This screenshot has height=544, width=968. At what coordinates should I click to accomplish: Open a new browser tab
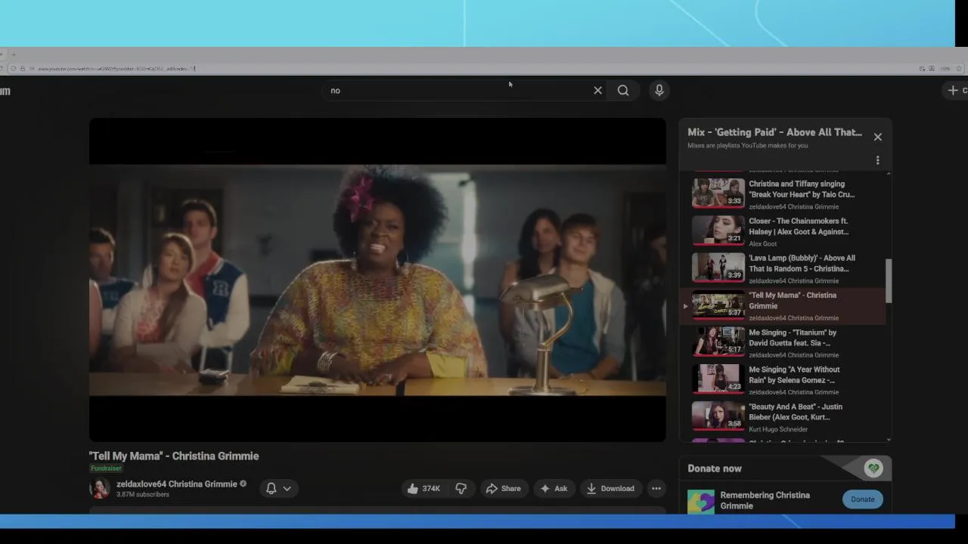pos(14,54)
